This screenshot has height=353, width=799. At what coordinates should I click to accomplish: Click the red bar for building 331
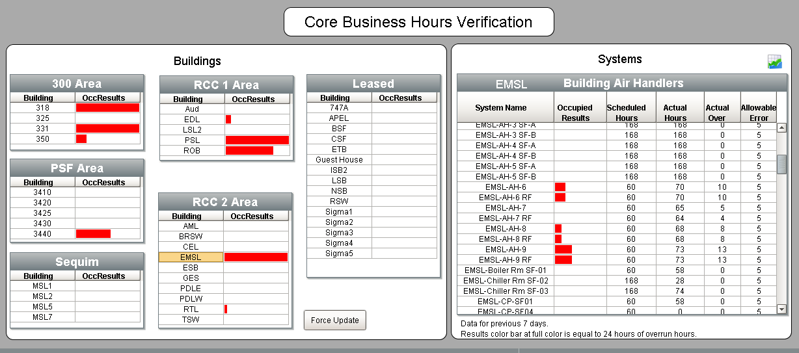pyautogui.click(x=107, y=129)
